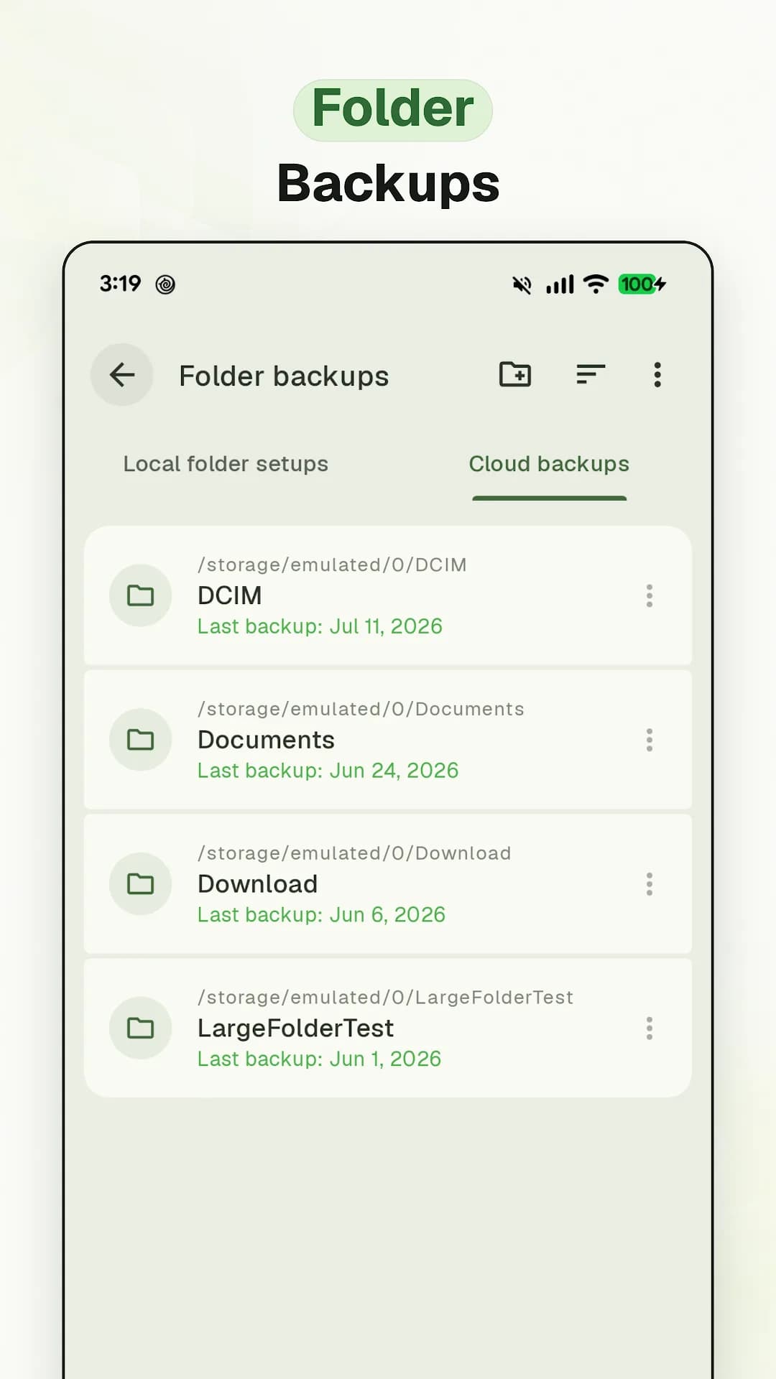Tap the muted sound status icon
Image resolution: width=776 pixels, height=1379 pixels.
click(x=522, y=284)
